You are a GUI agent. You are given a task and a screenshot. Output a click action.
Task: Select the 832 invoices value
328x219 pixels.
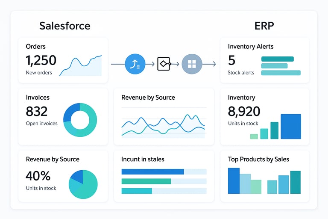(37, 111)
